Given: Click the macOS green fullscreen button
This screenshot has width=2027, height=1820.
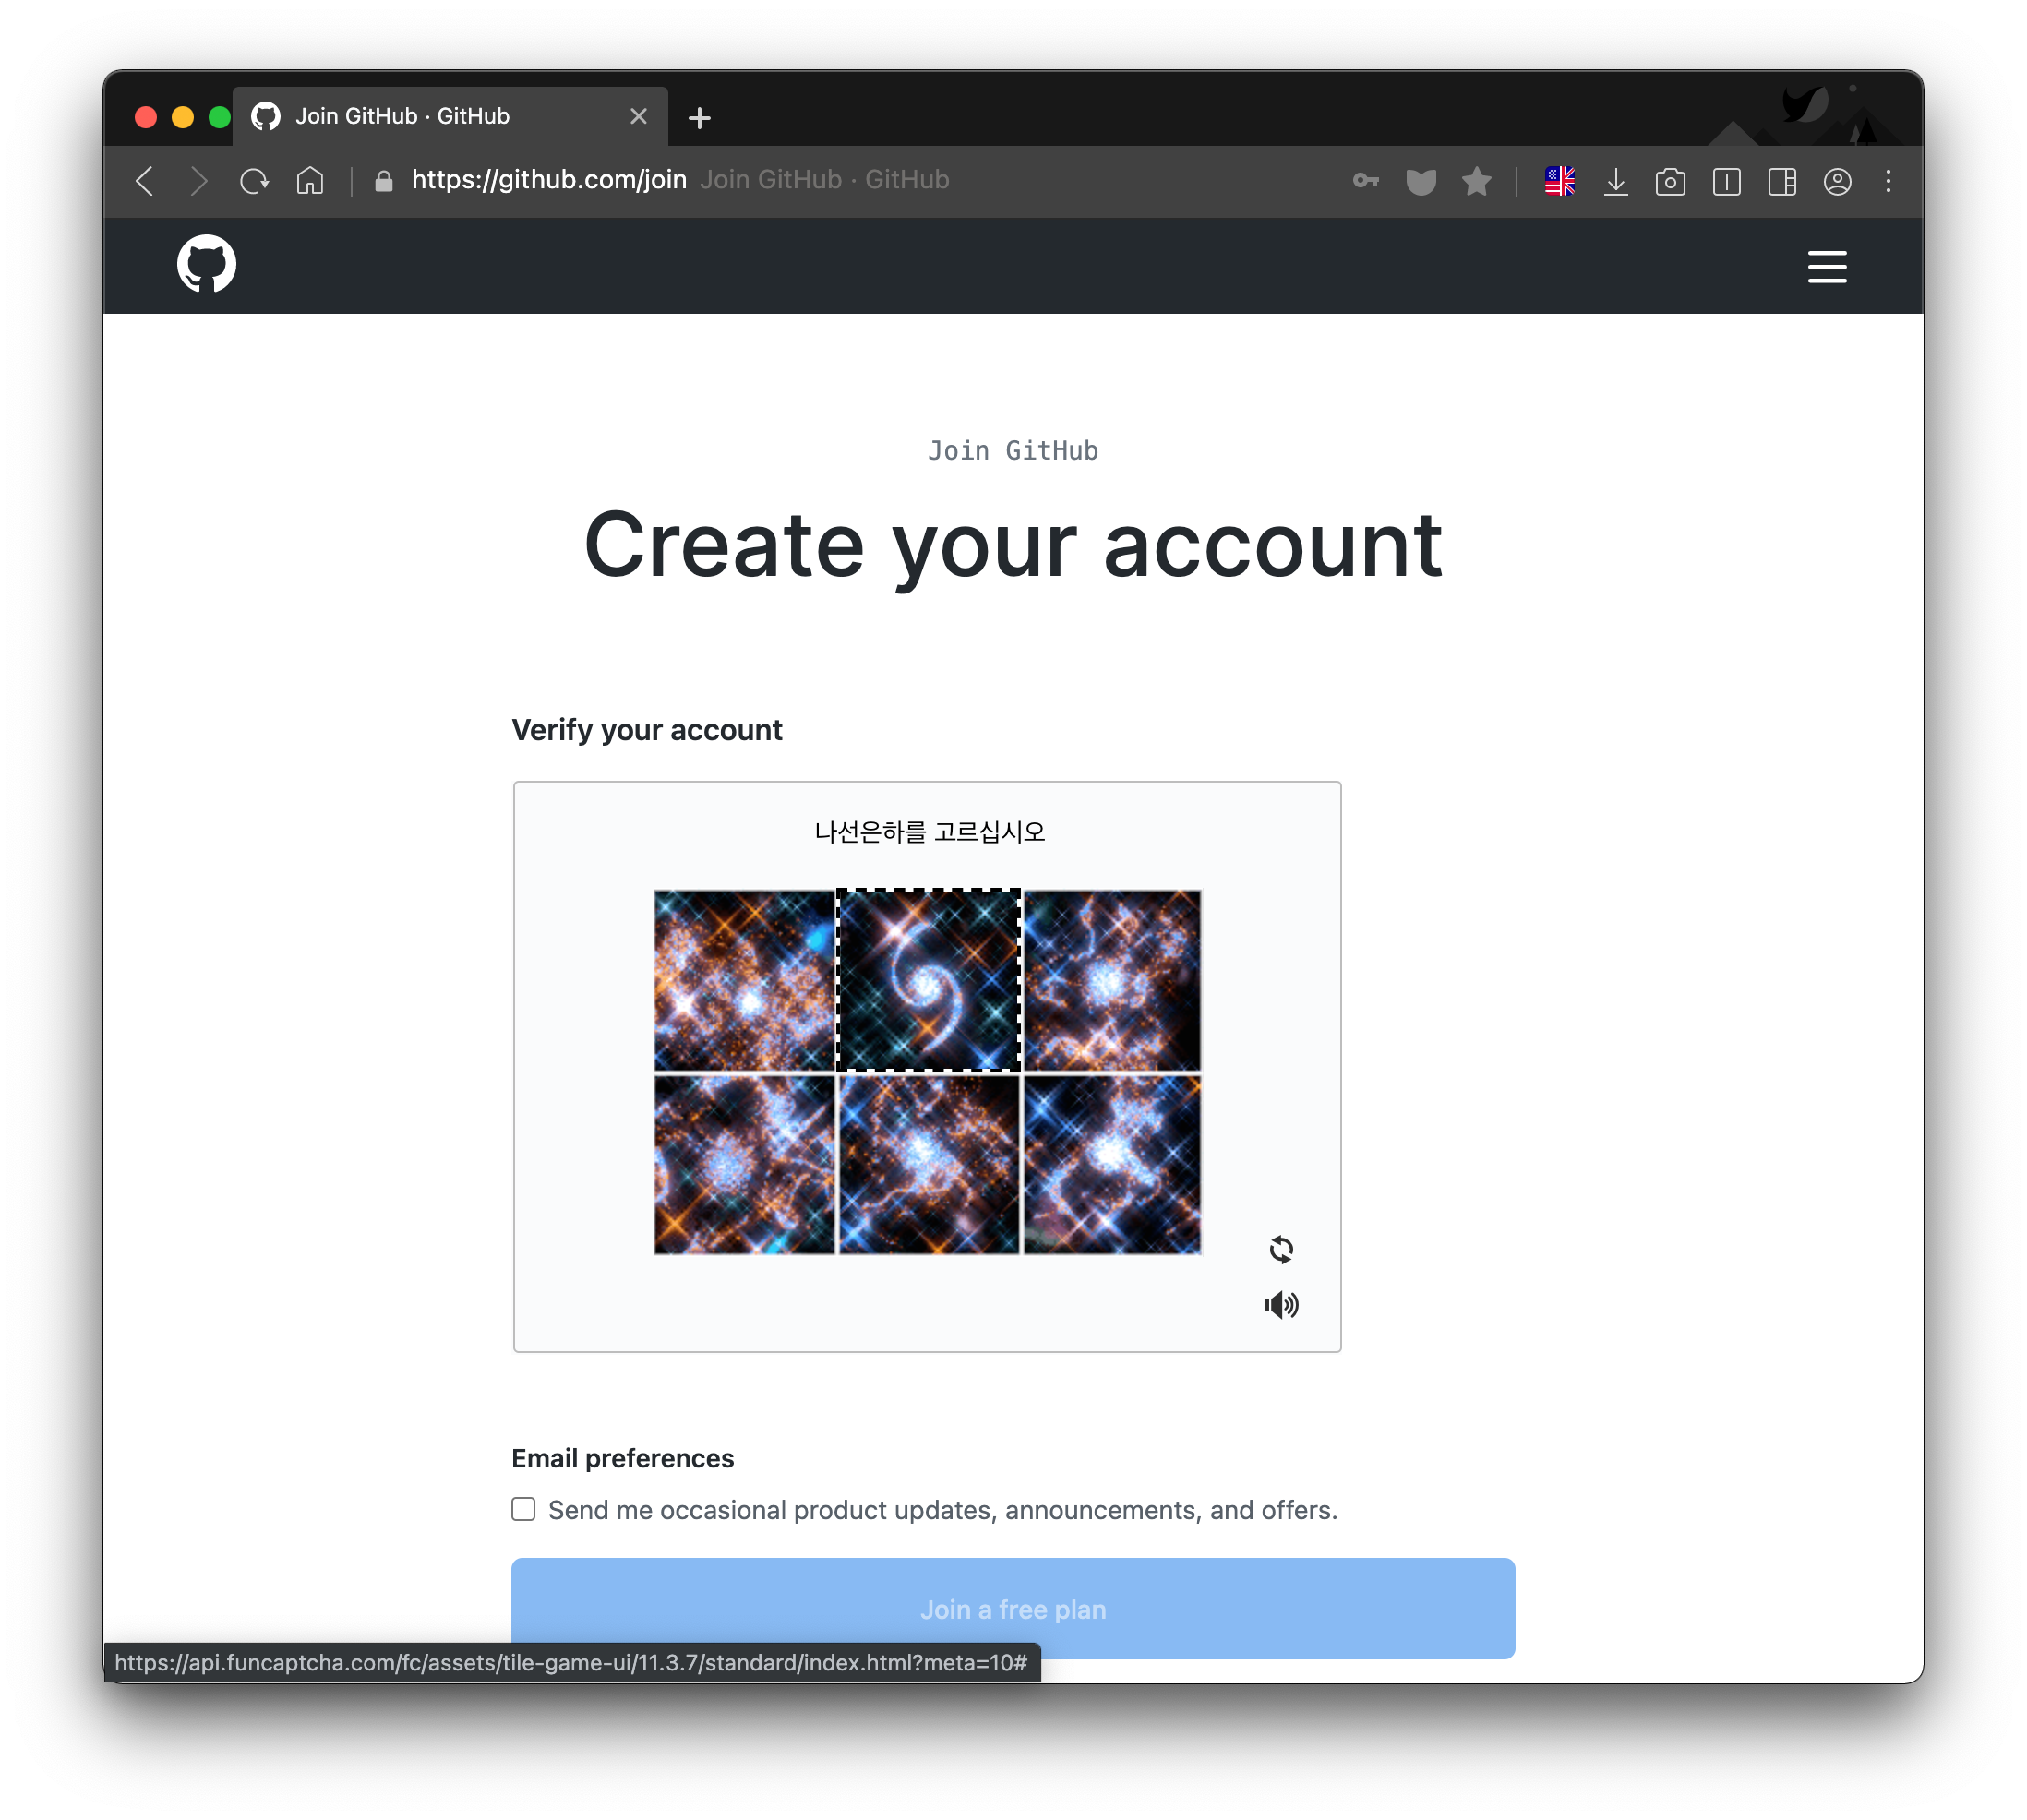Looking at the screenshot, I should (220, 117).
